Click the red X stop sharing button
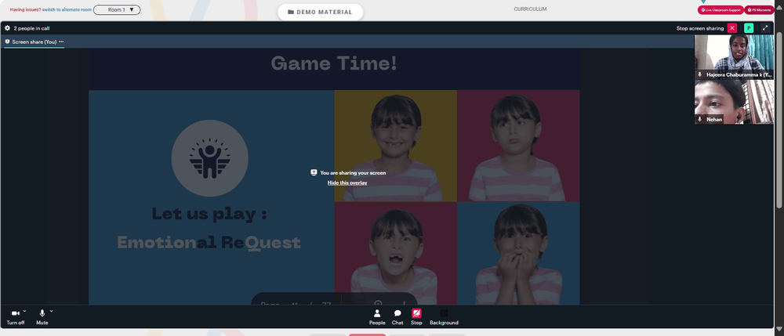784x336 pixels. pyautogui.click(x=732, y=28)
